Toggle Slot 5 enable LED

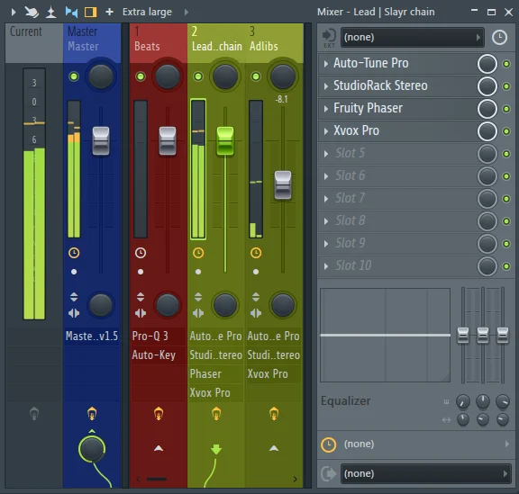[506, 154]
